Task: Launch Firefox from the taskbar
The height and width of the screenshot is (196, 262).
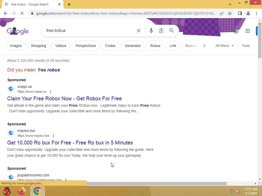Action: [22, 191]
